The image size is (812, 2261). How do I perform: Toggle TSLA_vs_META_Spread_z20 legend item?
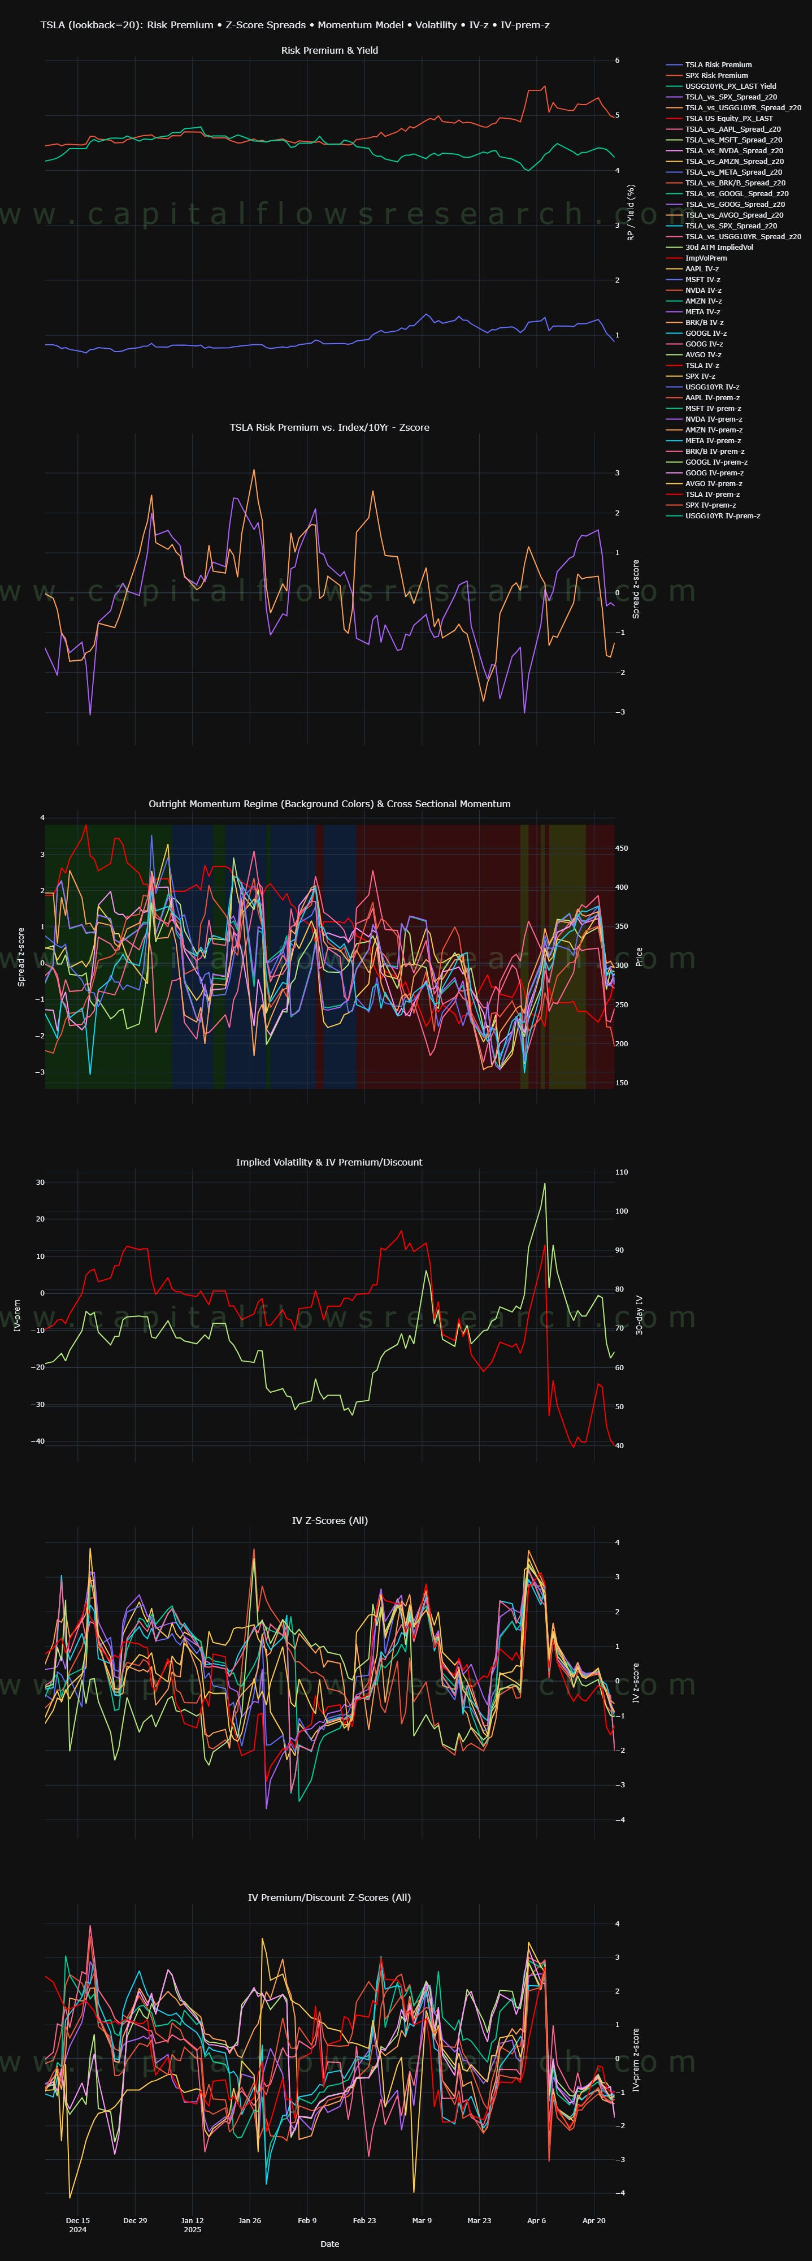(724, 172)
